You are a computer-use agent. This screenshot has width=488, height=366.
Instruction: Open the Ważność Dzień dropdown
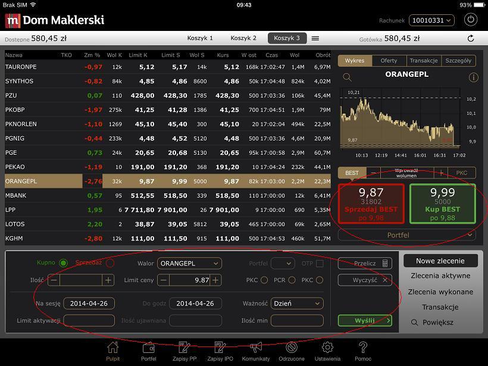point(297,304)
